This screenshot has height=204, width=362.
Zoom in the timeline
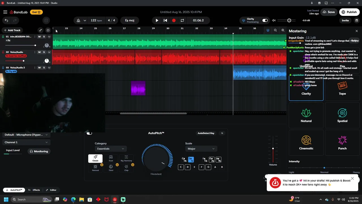click(283, 30)
